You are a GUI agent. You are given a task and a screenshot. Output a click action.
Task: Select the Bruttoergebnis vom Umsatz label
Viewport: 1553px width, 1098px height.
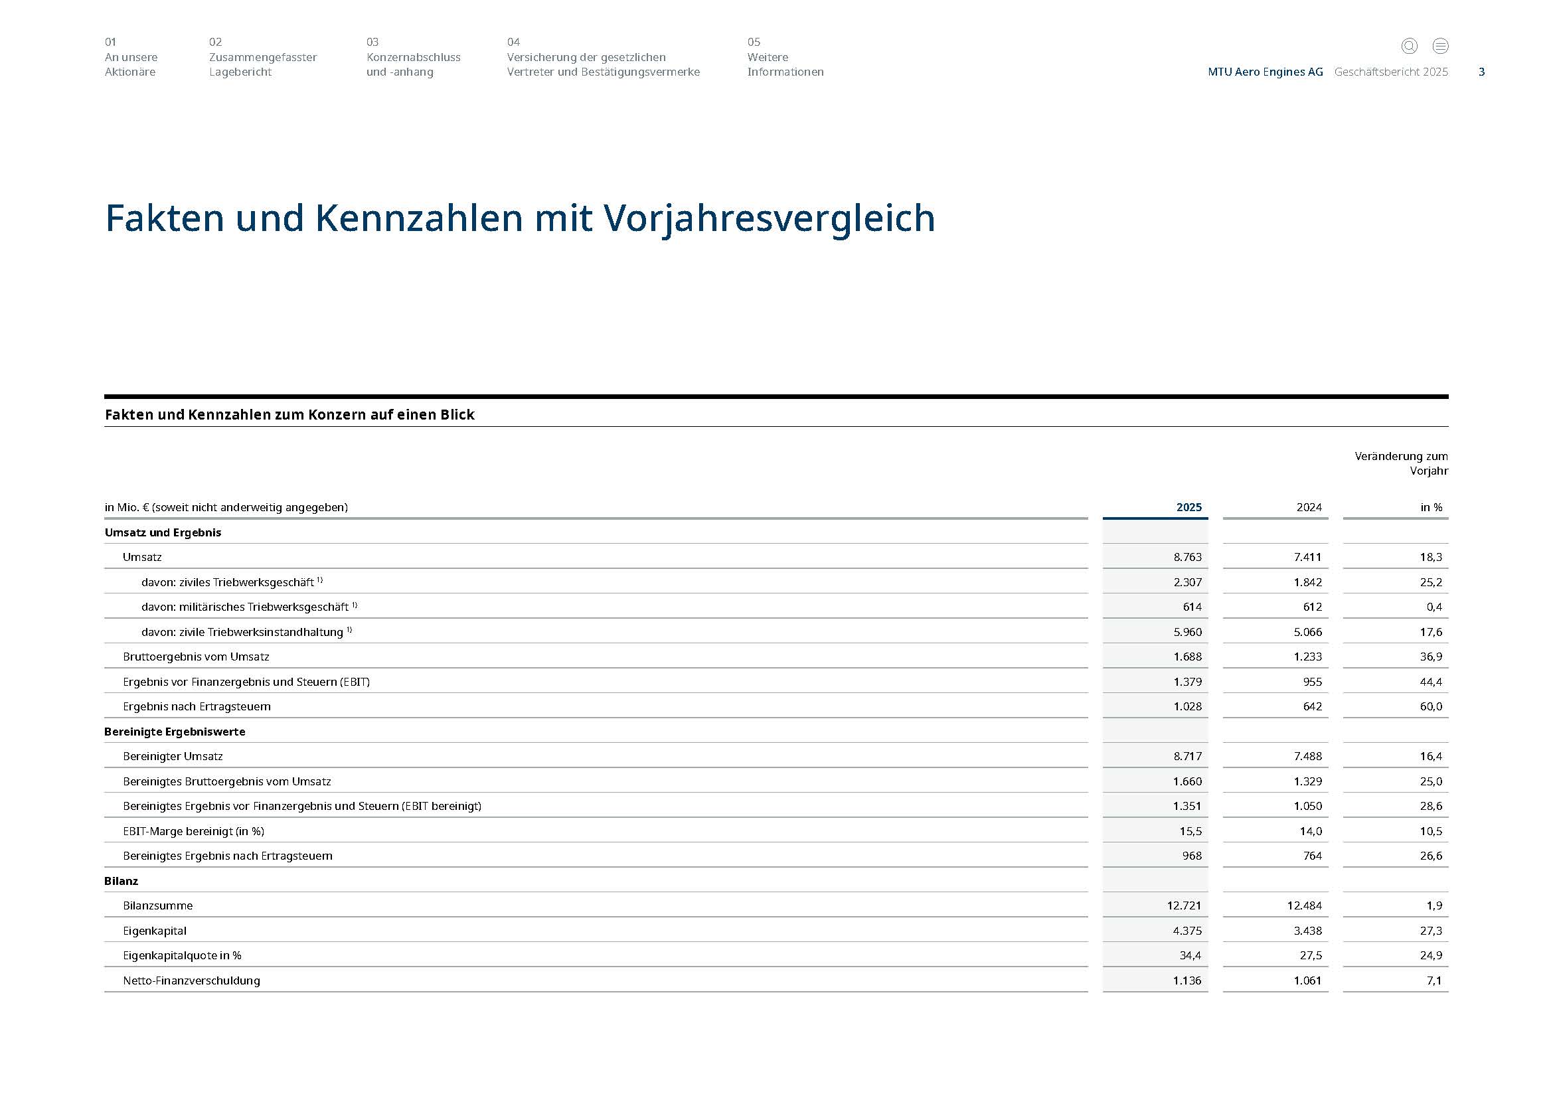point(196,657)
